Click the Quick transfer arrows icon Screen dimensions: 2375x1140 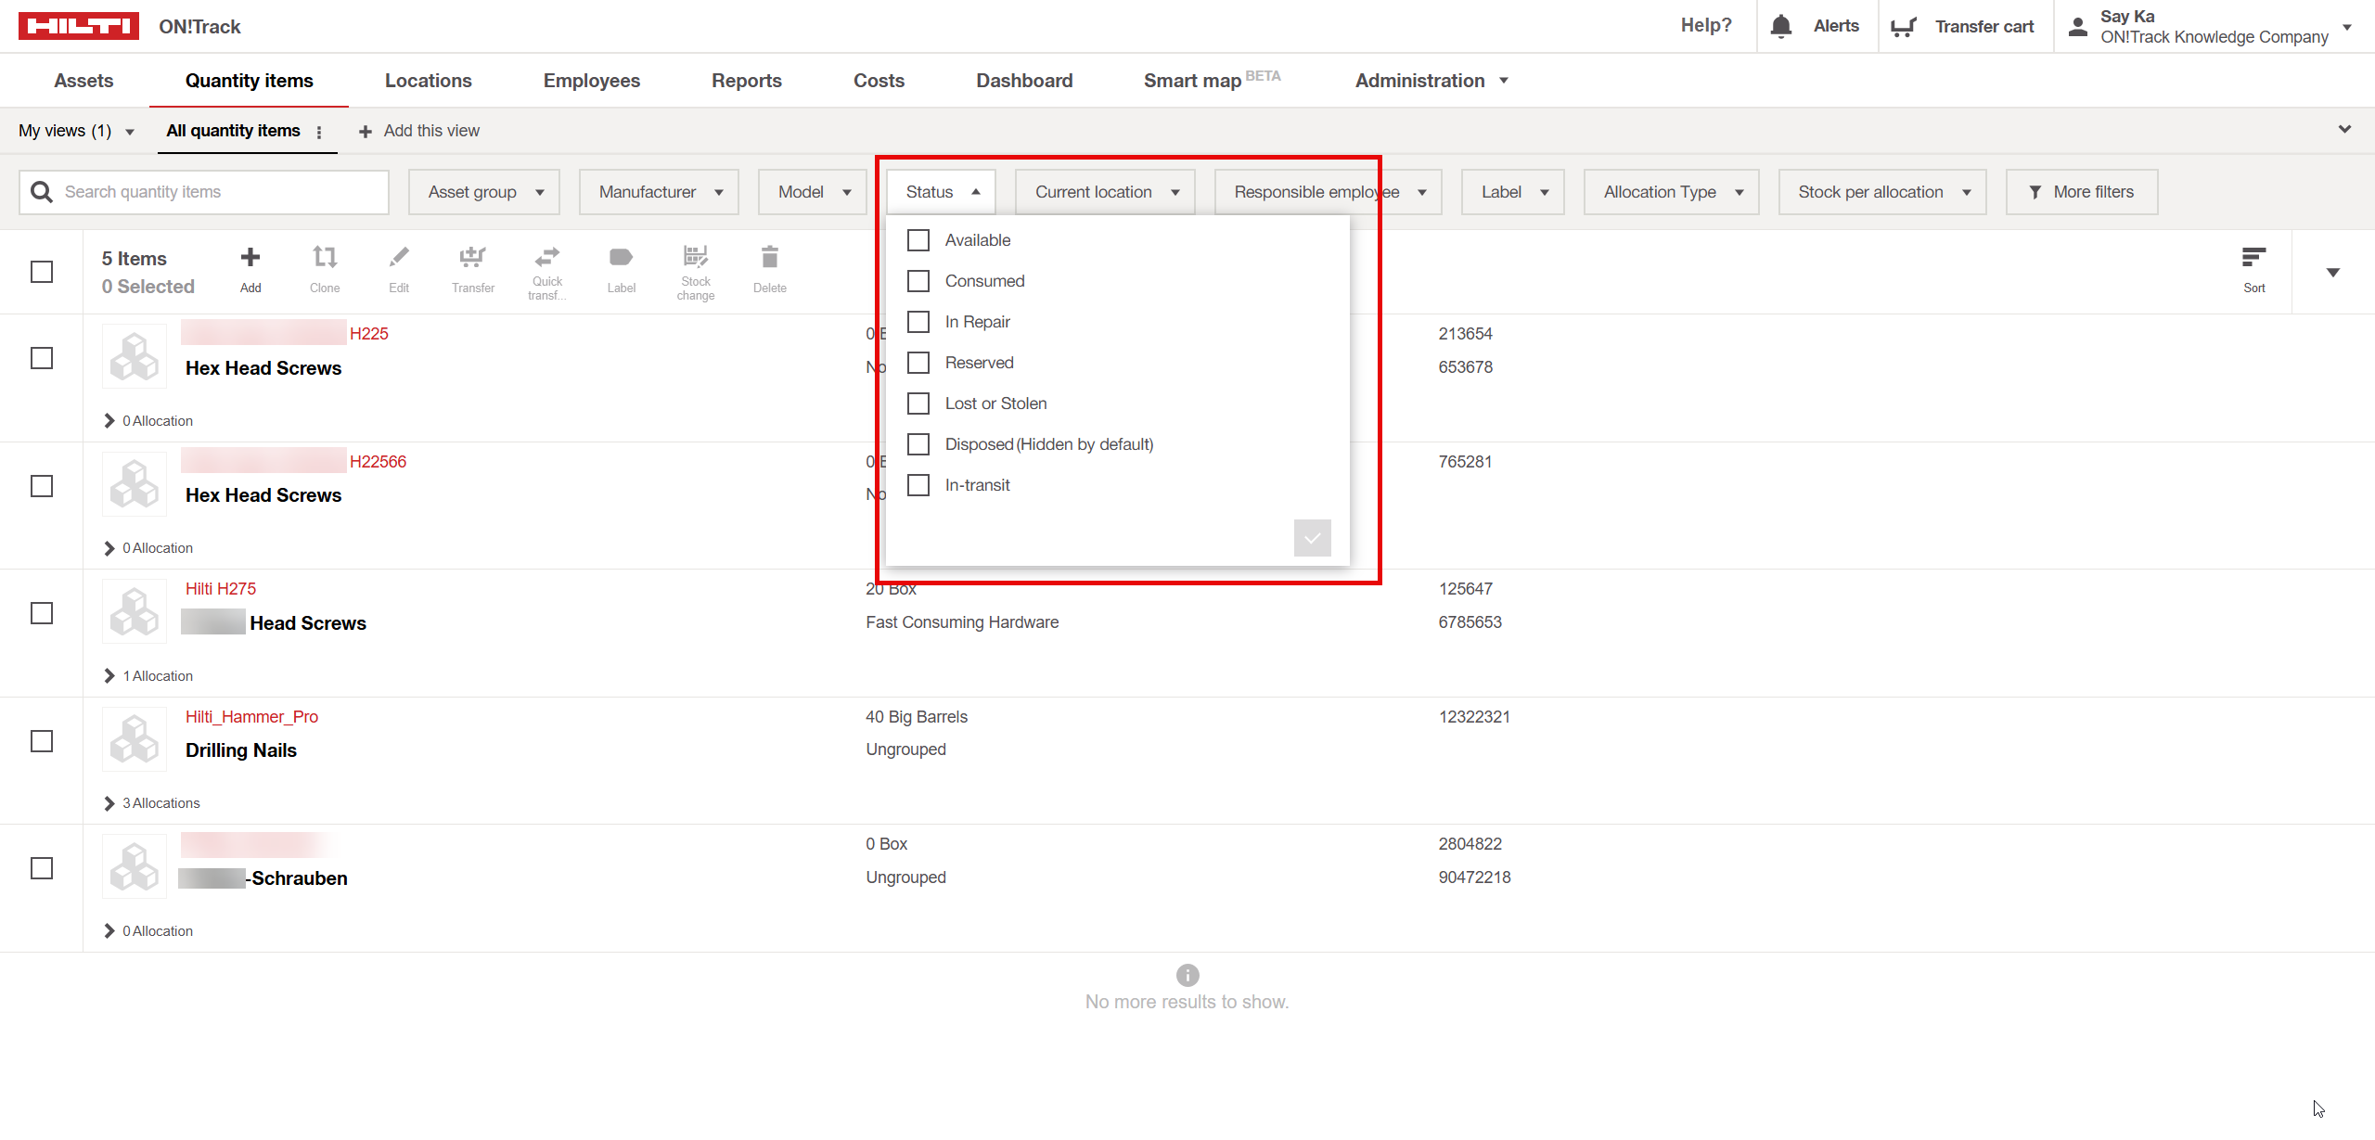[x=546, y=257]
